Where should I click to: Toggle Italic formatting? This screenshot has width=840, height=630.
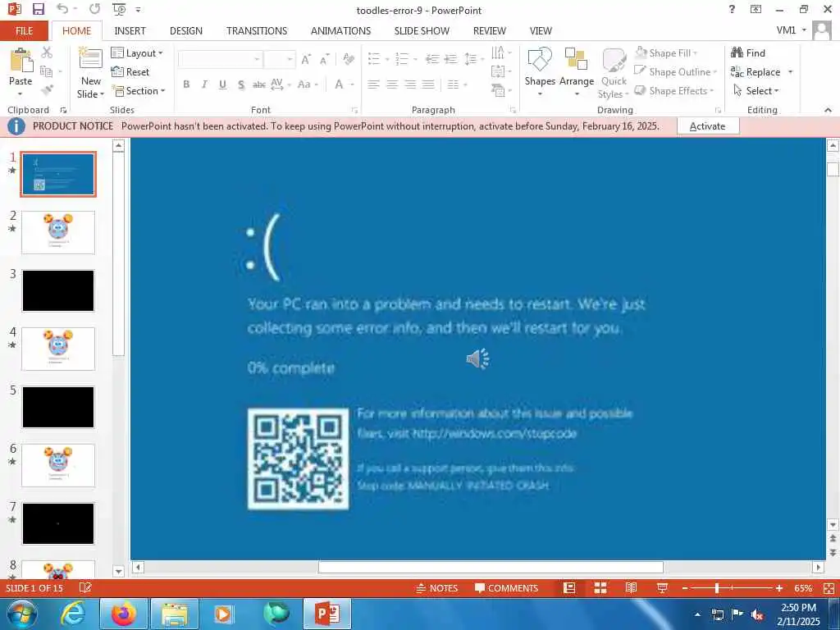tap(204, 84)
